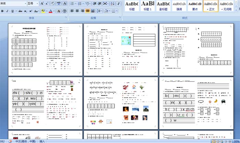The width and height of the screenshot is (240, 143).
Task: Open Change Case Aa menu
Action: coord(36,11)
